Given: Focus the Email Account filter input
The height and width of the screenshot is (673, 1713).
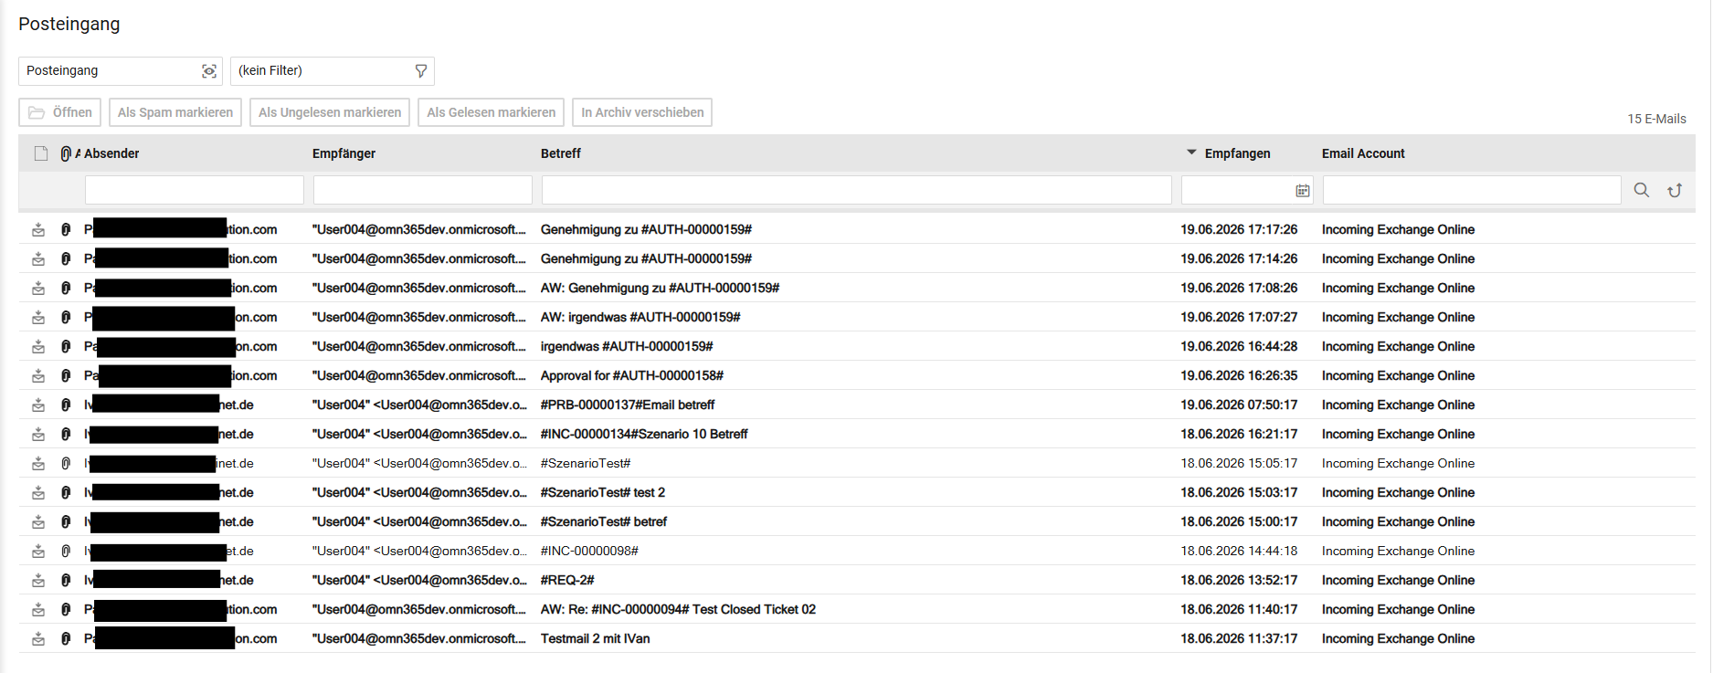Looking at the screenshot, I should tap(1472, 190).
